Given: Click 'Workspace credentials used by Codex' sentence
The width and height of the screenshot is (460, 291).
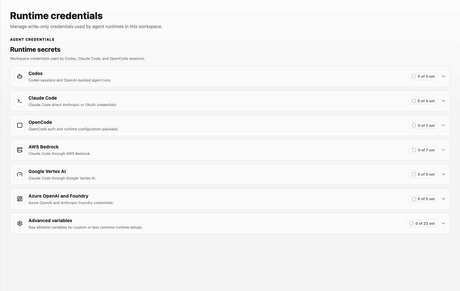Looking at the screenshot, I should click(x=77, y=59).
